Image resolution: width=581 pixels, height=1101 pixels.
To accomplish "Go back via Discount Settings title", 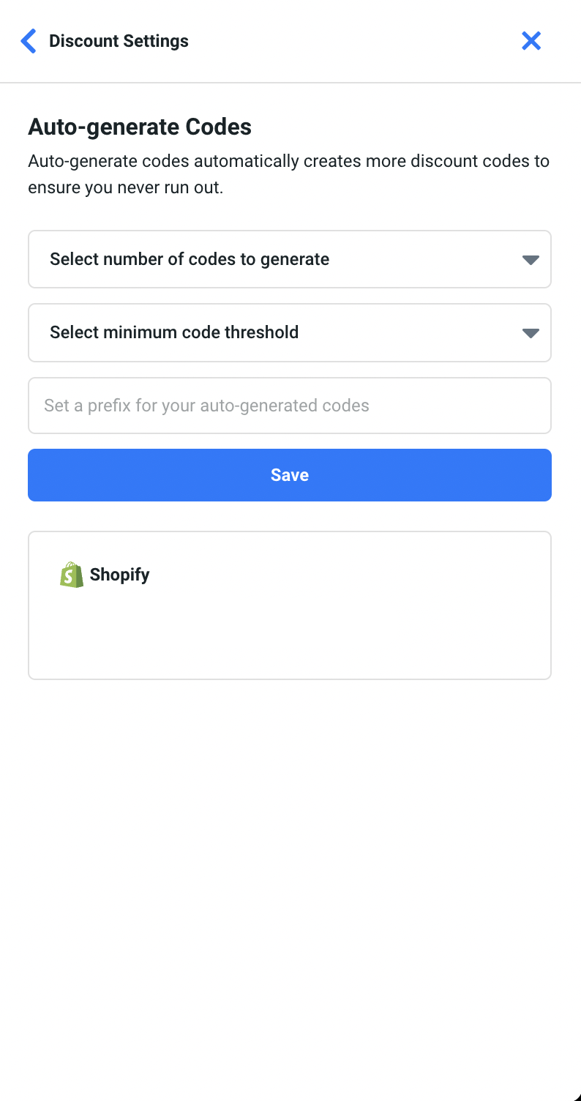I will point(119,41).
